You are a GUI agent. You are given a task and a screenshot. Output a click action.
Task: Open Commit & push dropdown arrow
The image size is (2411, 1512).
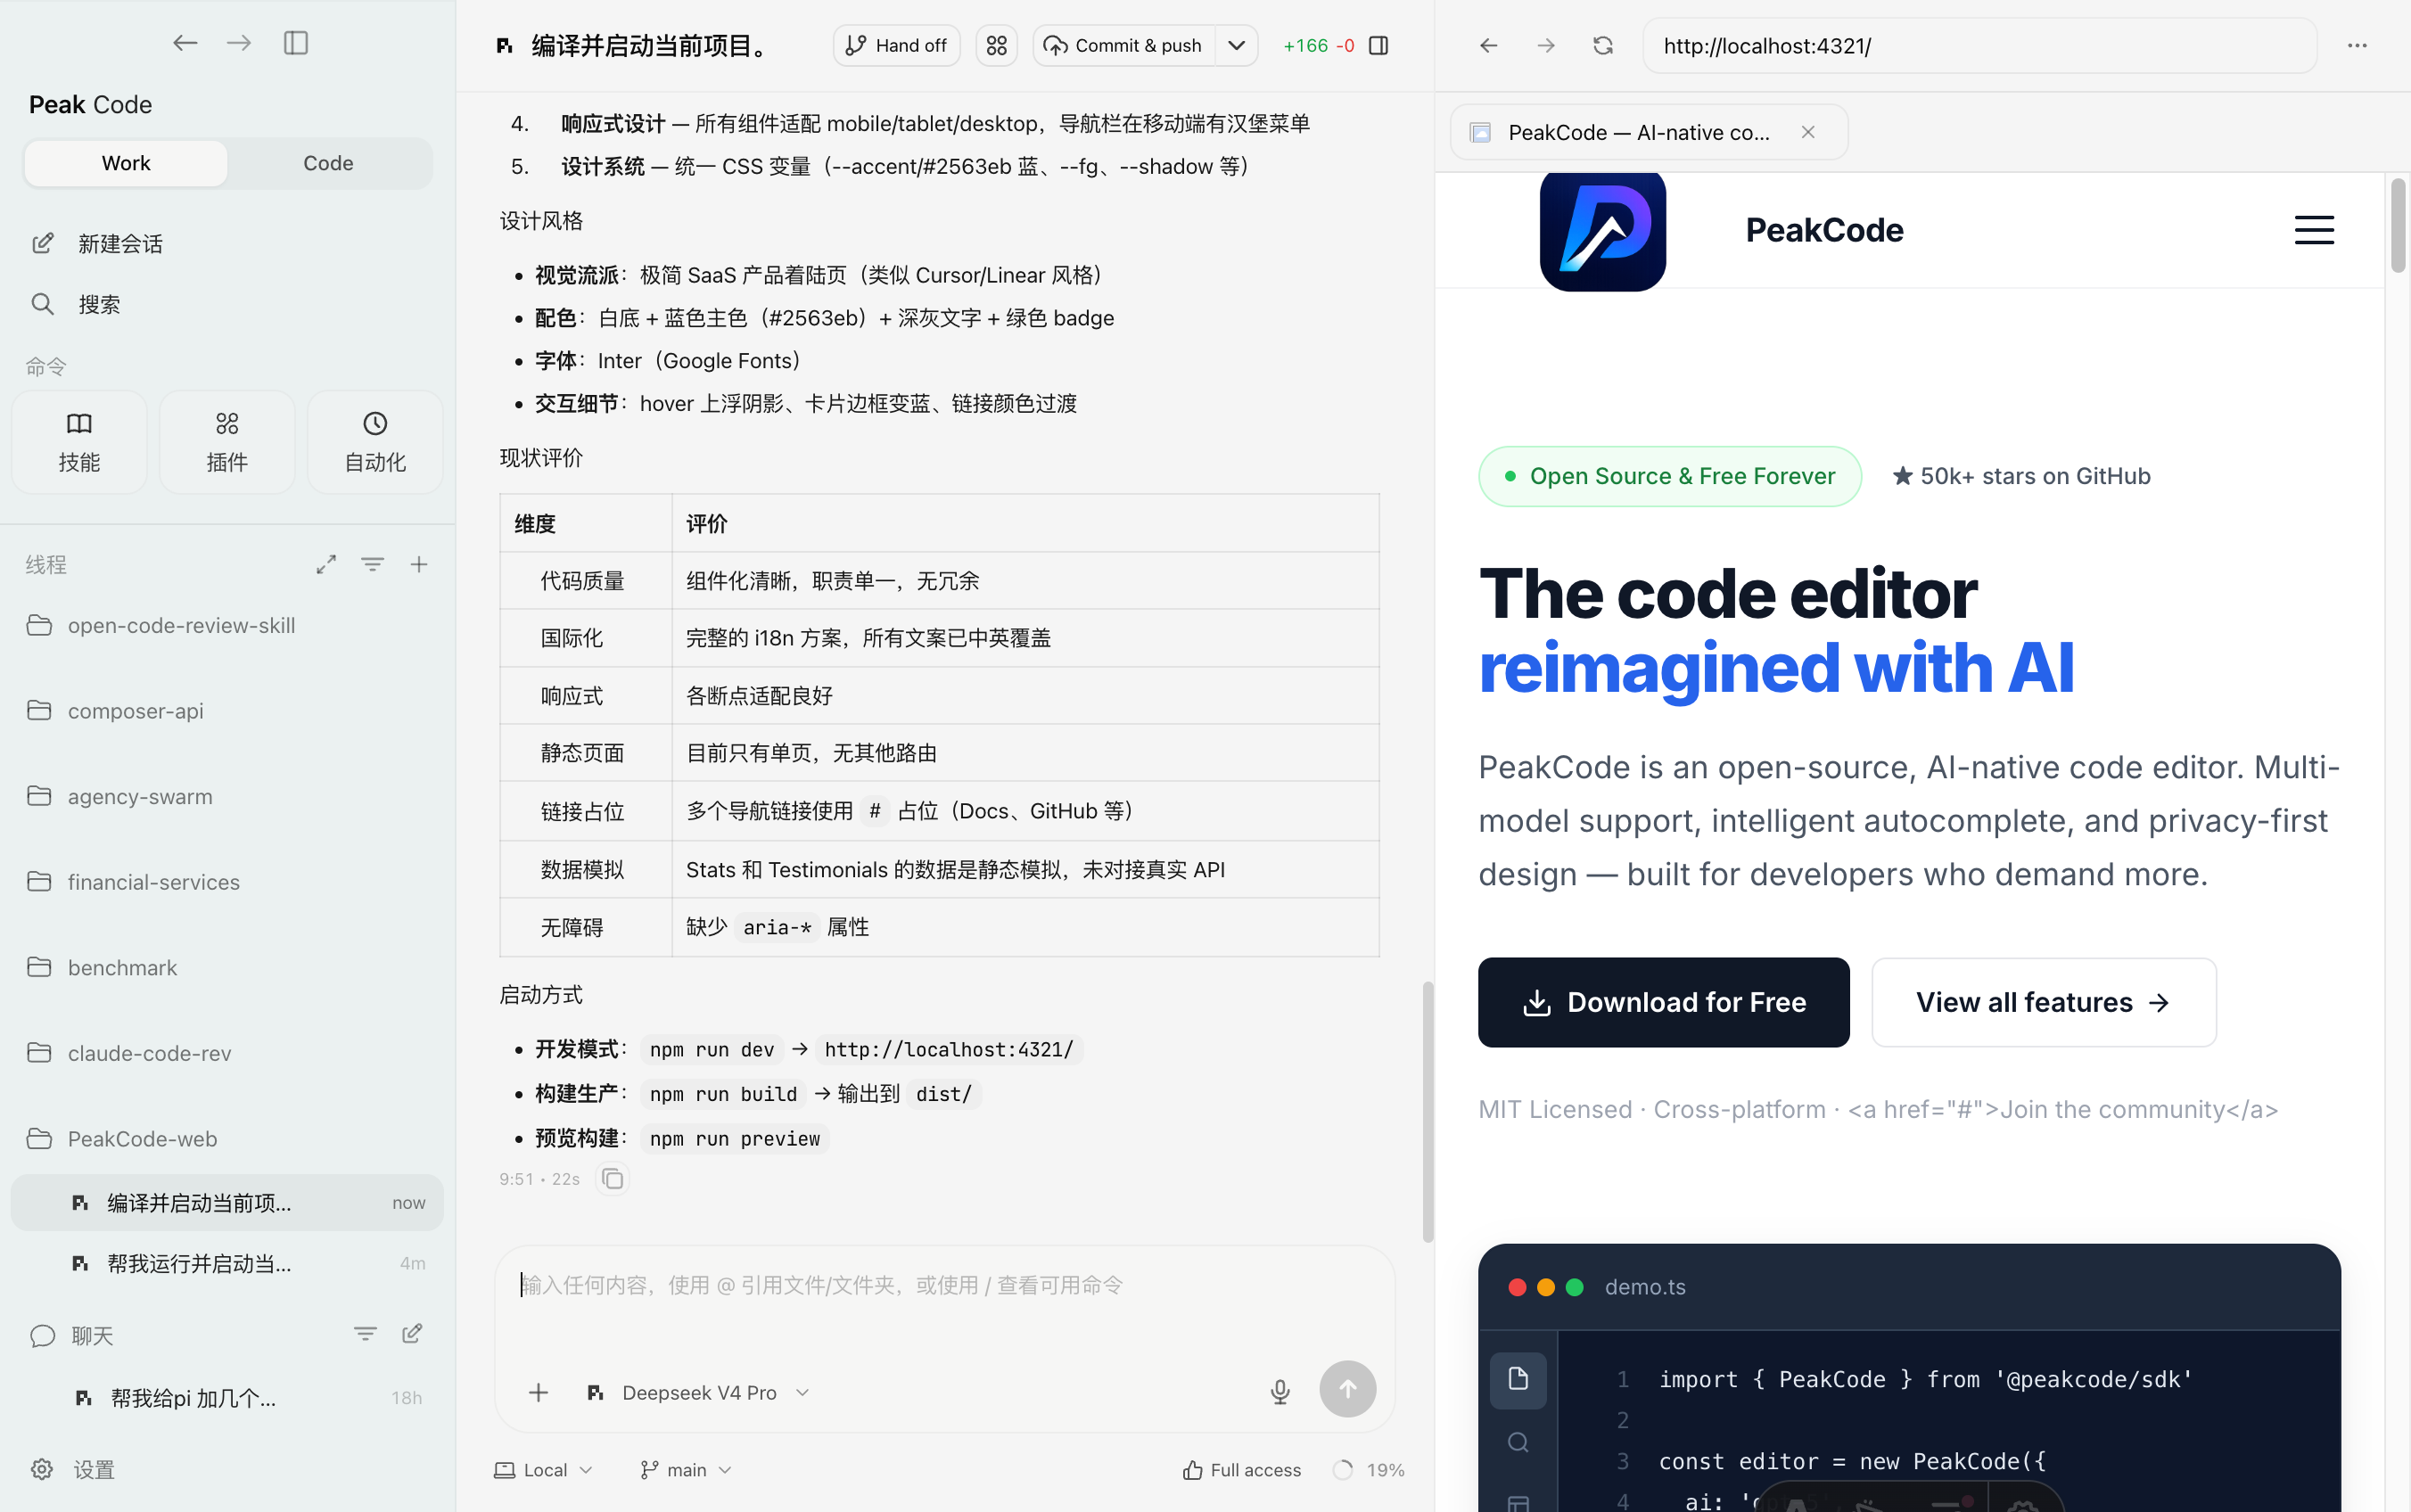pyautogui.click(x=1237, y=46)
